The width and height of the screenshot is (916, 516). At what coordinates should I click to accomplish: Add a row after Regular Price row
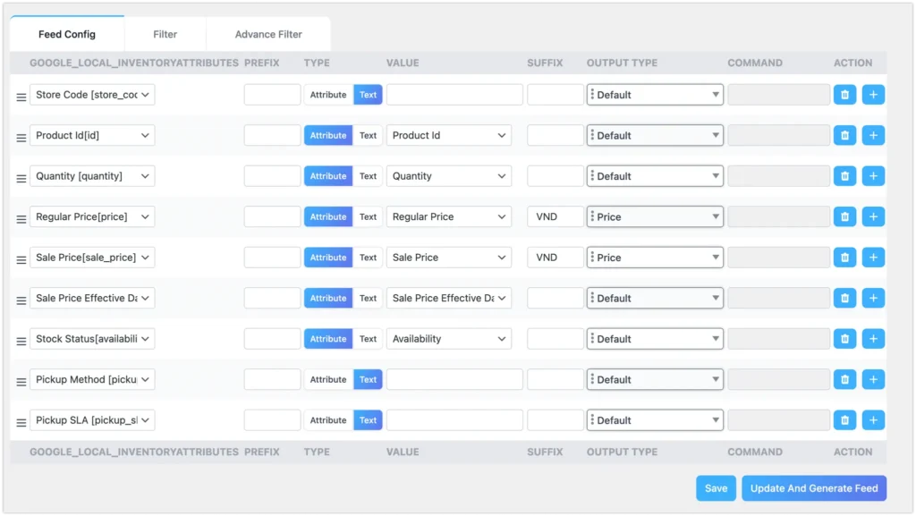873,217
